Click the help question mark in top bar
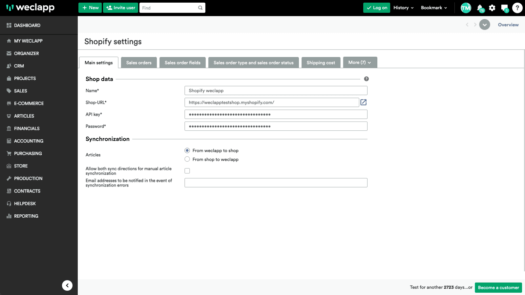This screenshot has width=525, height=295. click(517, 8)
